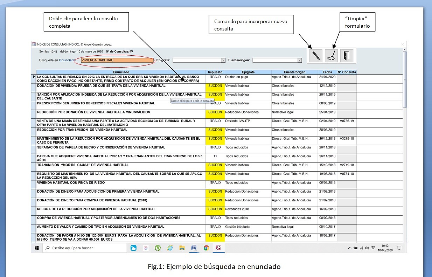Screen dimensions: 432x277
Task: Click the pencil icon to add new consulta
Action: point(316,56)
